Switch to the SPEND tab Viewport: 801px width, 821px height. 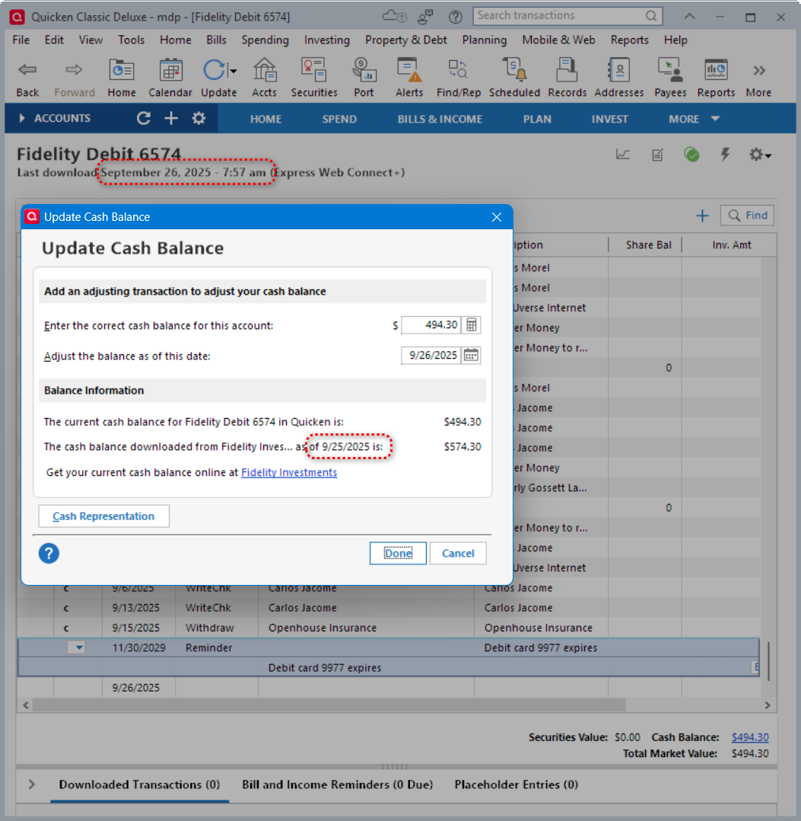click(339, 119)
